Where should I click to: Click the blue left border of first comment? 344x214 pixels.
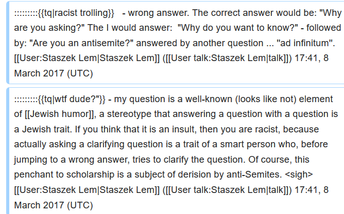(x=8, y=43)
